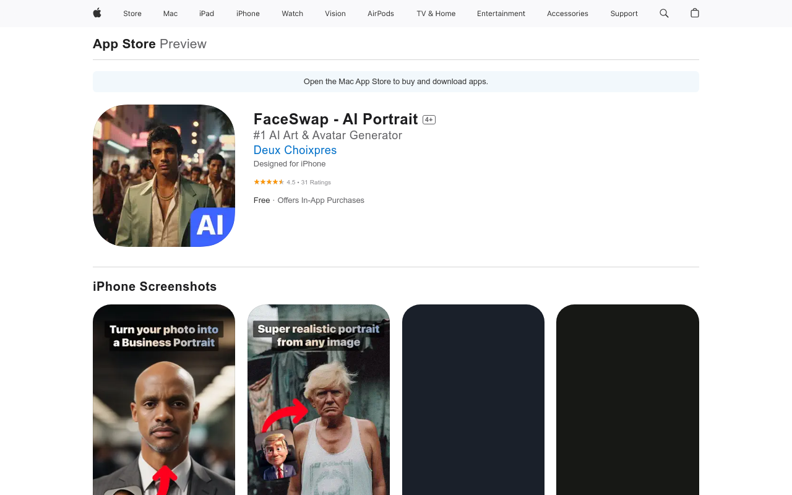The width and height of the screenshot is (792, 495).
Task: Click the Apple logo icon
Action: tap(97, 13)
